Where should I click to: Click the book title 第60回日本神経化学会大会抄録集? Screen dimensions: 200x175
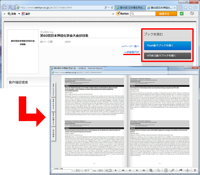click(x=64, y=36)
